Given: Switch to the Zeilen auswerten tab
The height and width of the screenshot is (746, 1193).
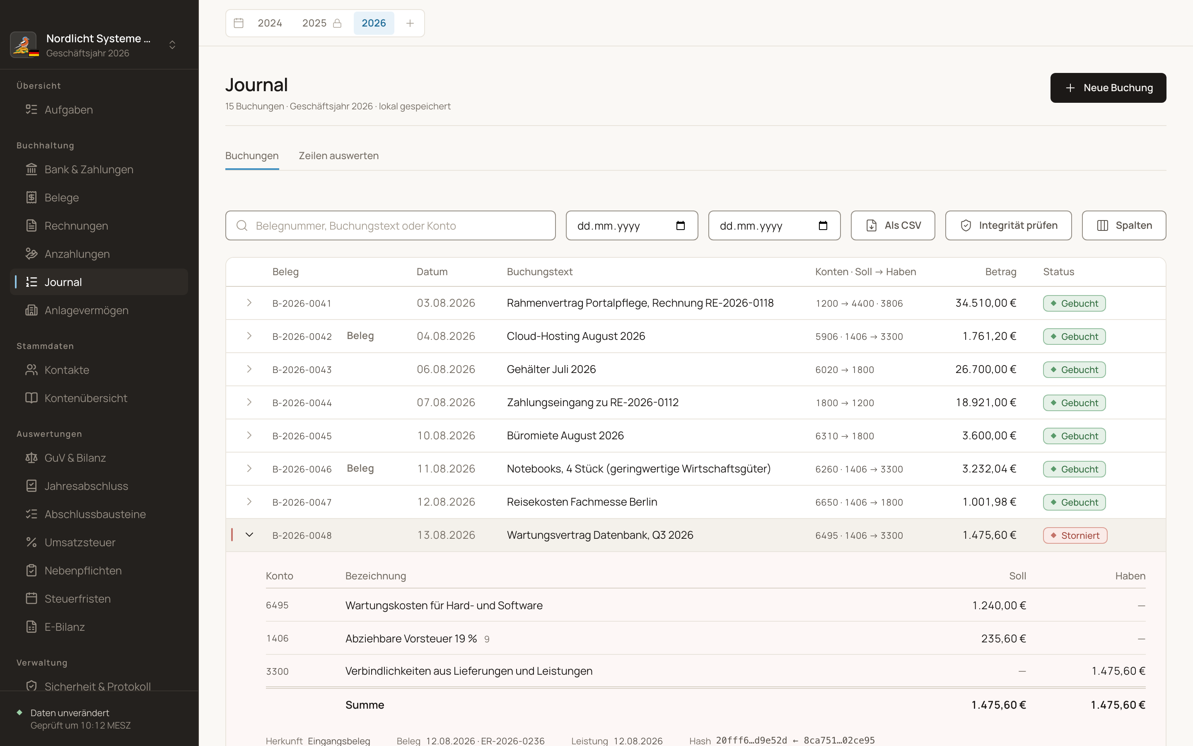Looking at the screenshot, I should [339, 155].
